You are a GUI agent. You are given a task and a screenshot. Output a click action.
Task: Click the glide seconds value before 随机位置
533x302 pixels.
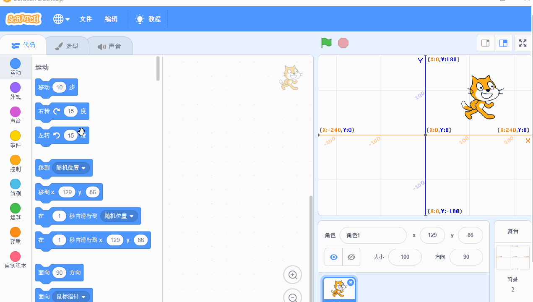click(60, 216)
